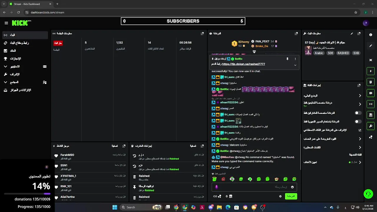Viewport: 377px width, 212px height.
Task: Expand set goals option arrow
Action: tap(360, 162)
